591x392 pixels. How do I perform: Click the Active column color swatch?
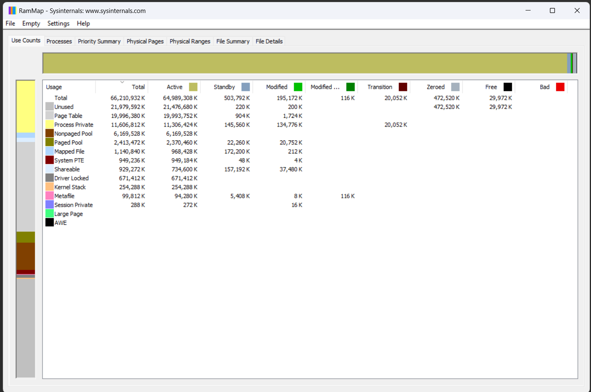(x=193, y=87)
